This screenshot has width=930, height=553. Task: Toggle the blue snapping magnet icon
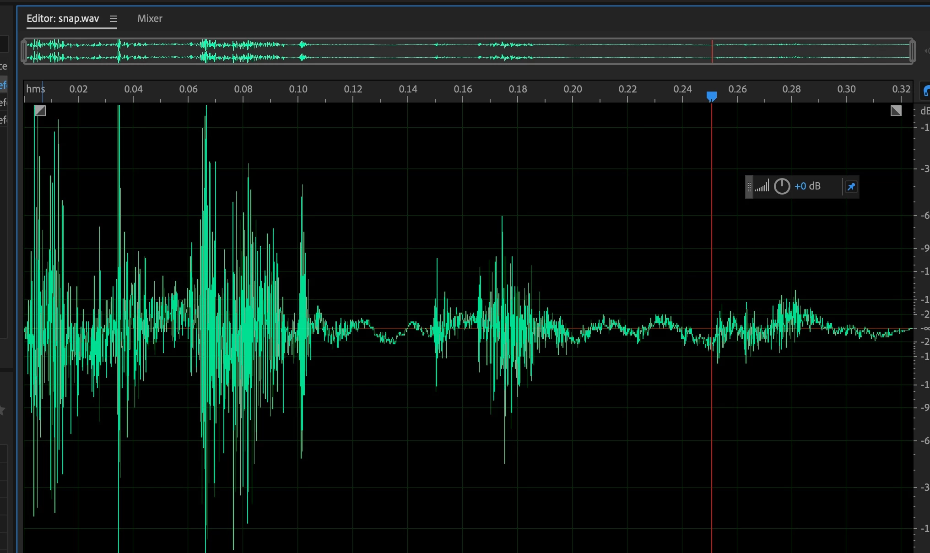point(926,91)
